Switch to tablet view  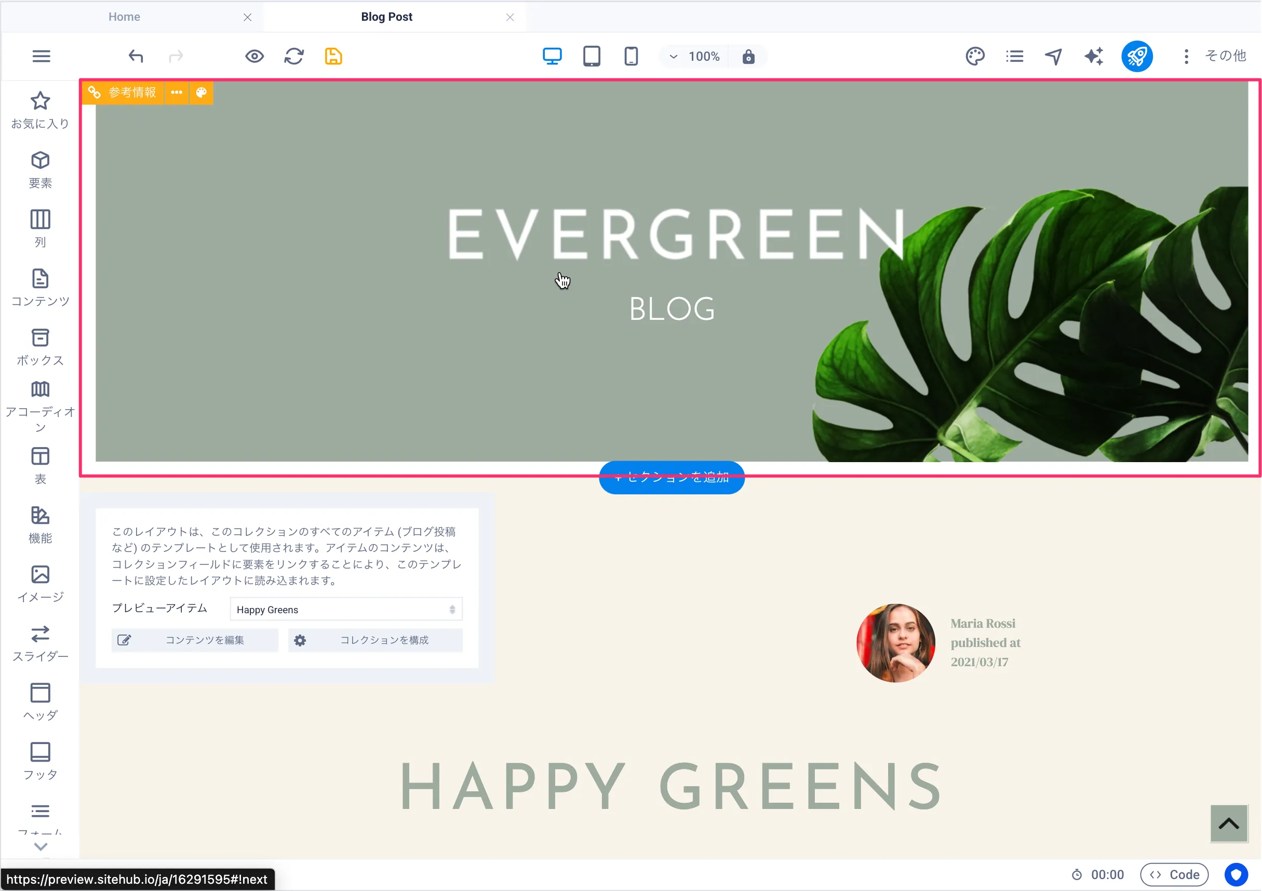tap(592, 56)
